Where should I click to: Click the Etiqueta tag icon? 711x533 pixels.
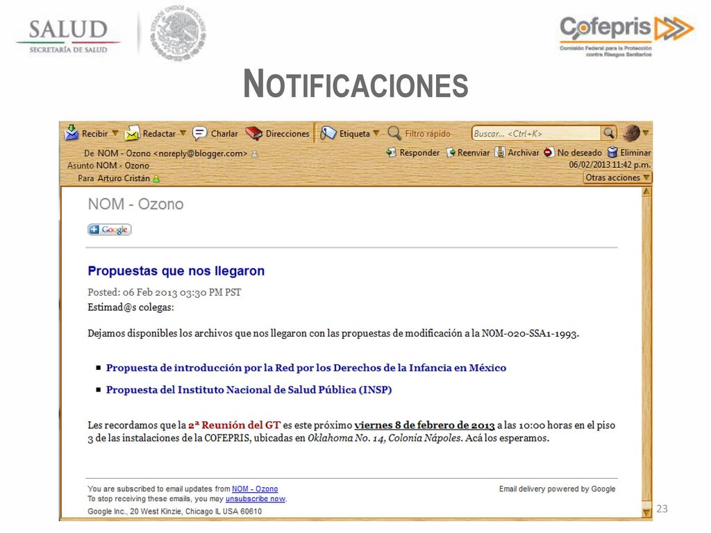[328, 133]
